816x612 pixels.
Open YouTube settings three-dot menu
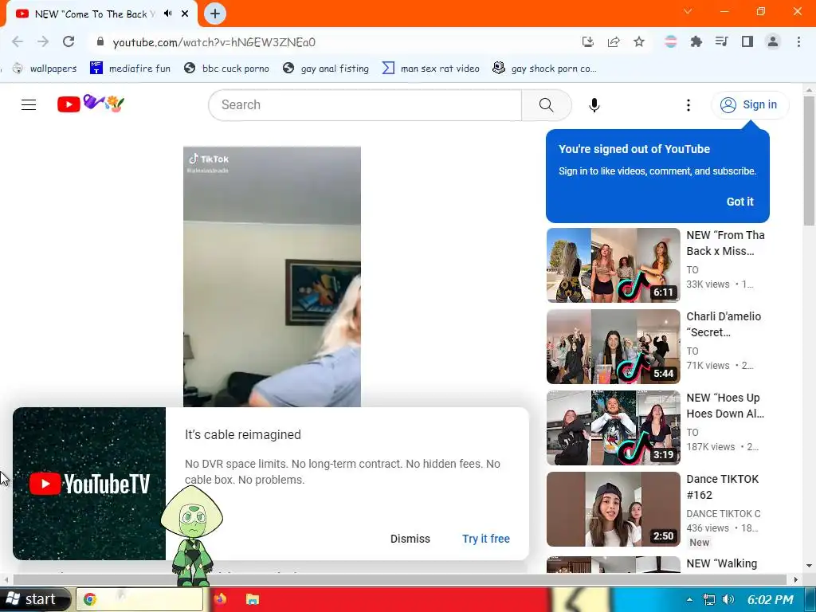pyautogui.click(x=688, y=105)
